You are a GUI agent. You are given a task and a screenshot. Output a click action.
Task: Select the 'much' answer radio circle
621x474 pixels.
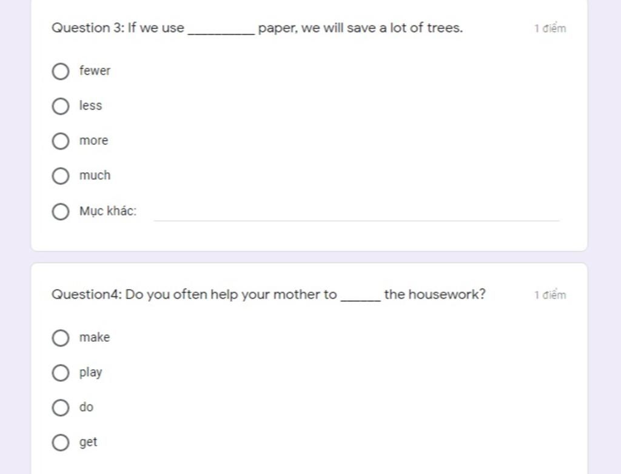61,176
